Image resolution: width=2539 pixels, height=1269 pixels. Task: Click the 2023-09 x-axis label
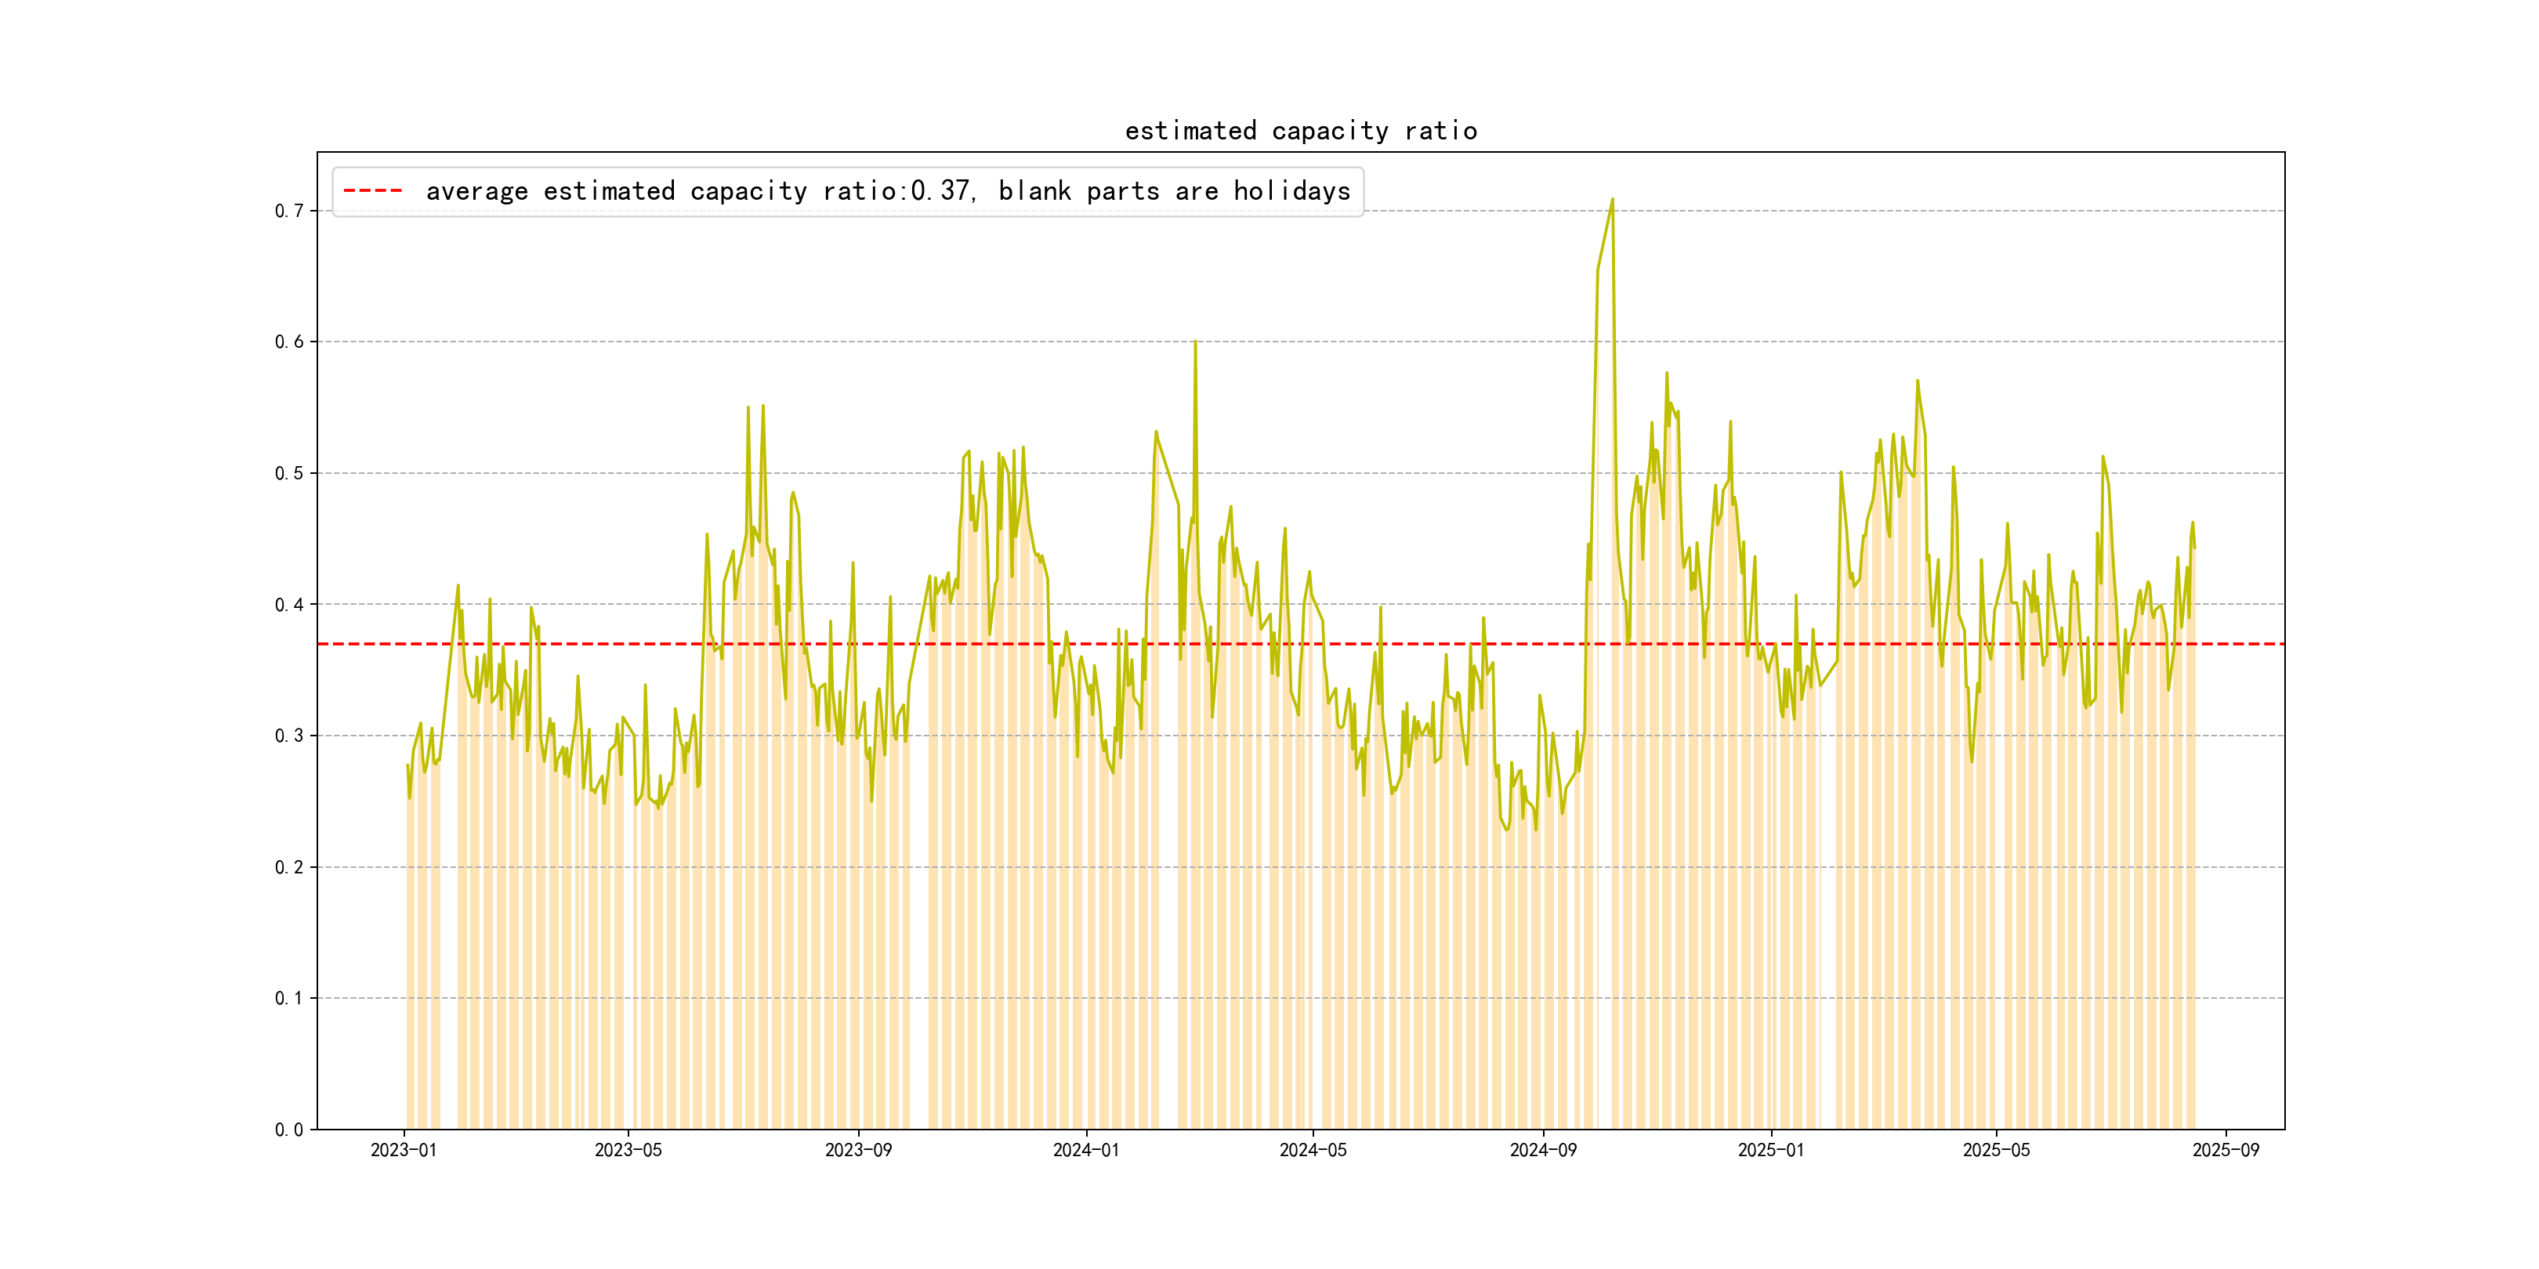[x=857, y=1150]
